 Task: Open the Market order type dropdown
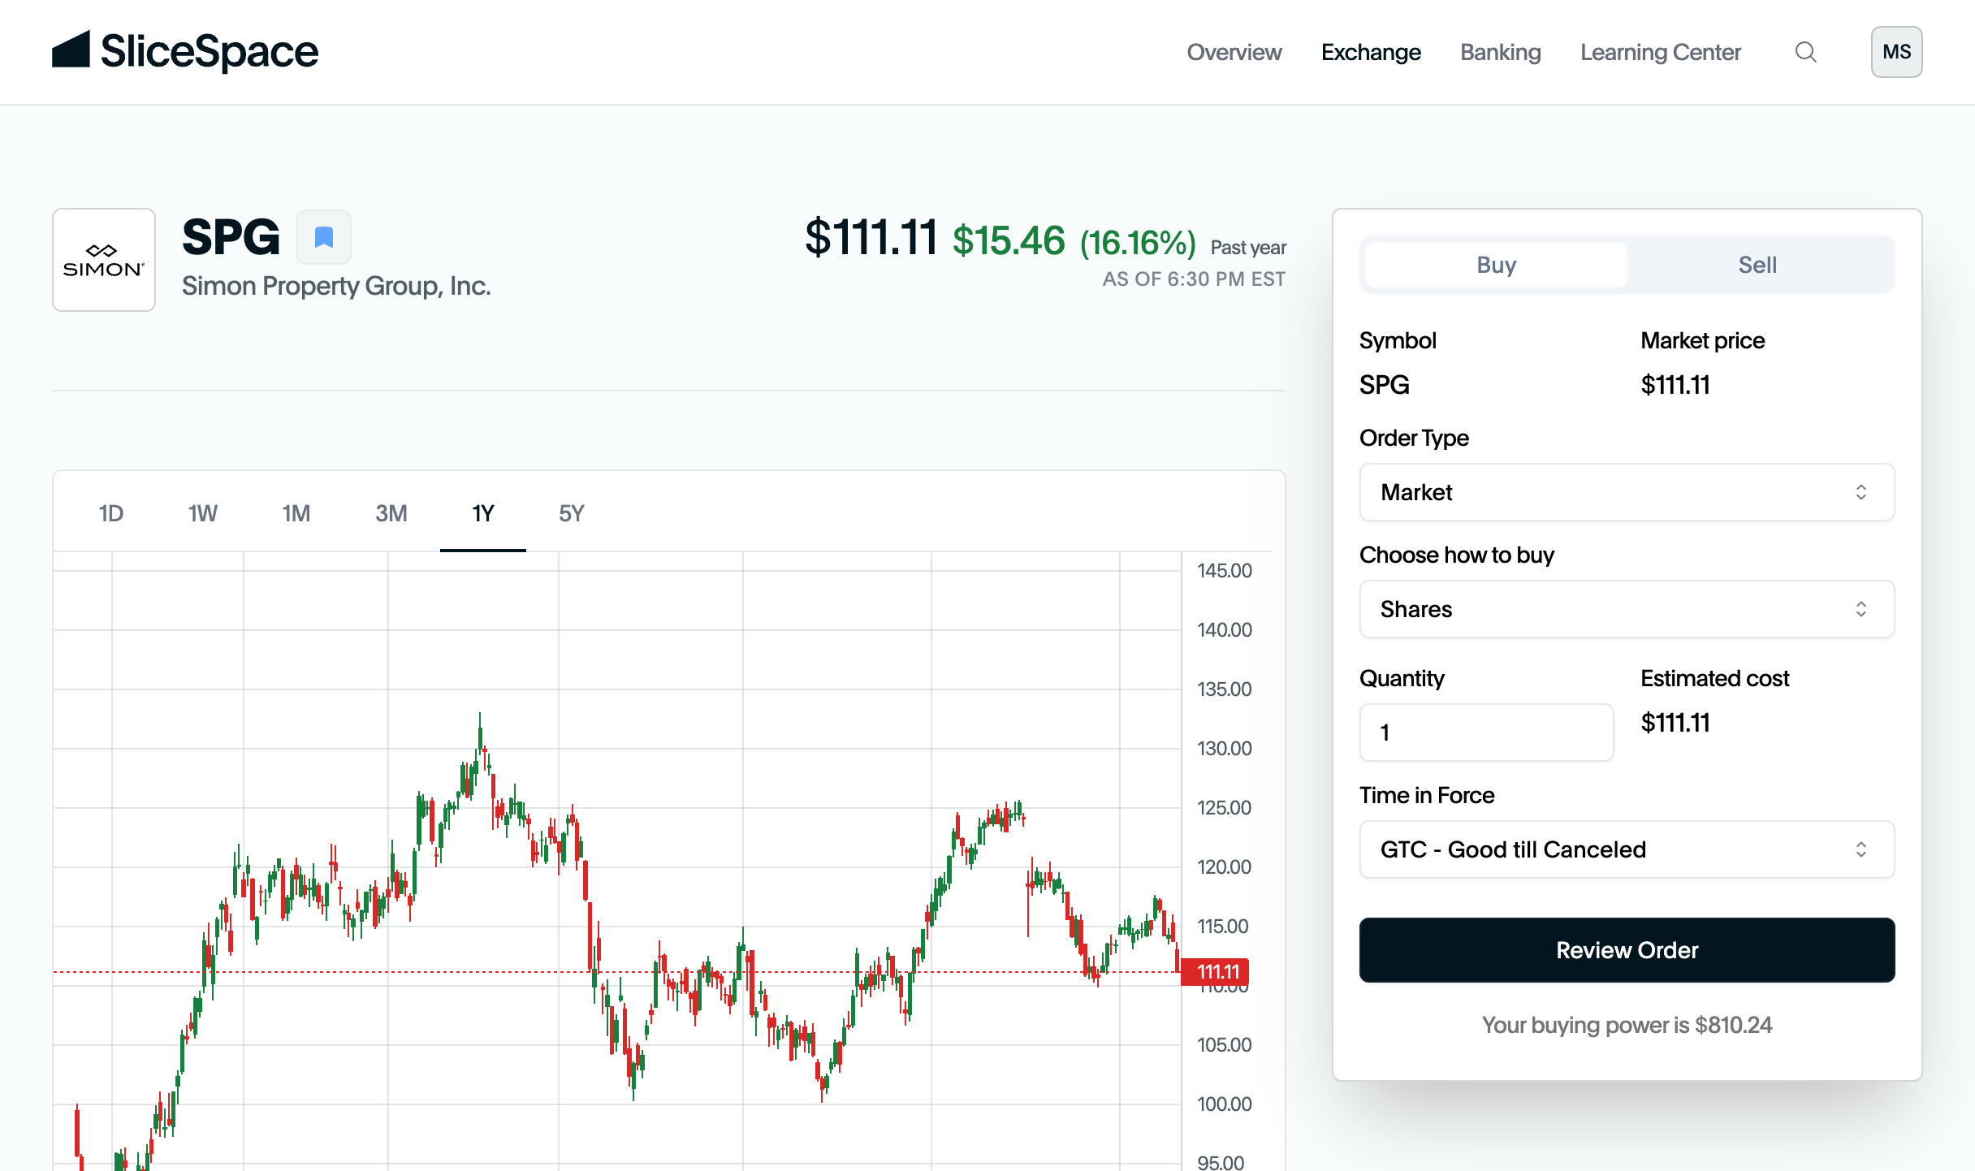click(1626, 492)
